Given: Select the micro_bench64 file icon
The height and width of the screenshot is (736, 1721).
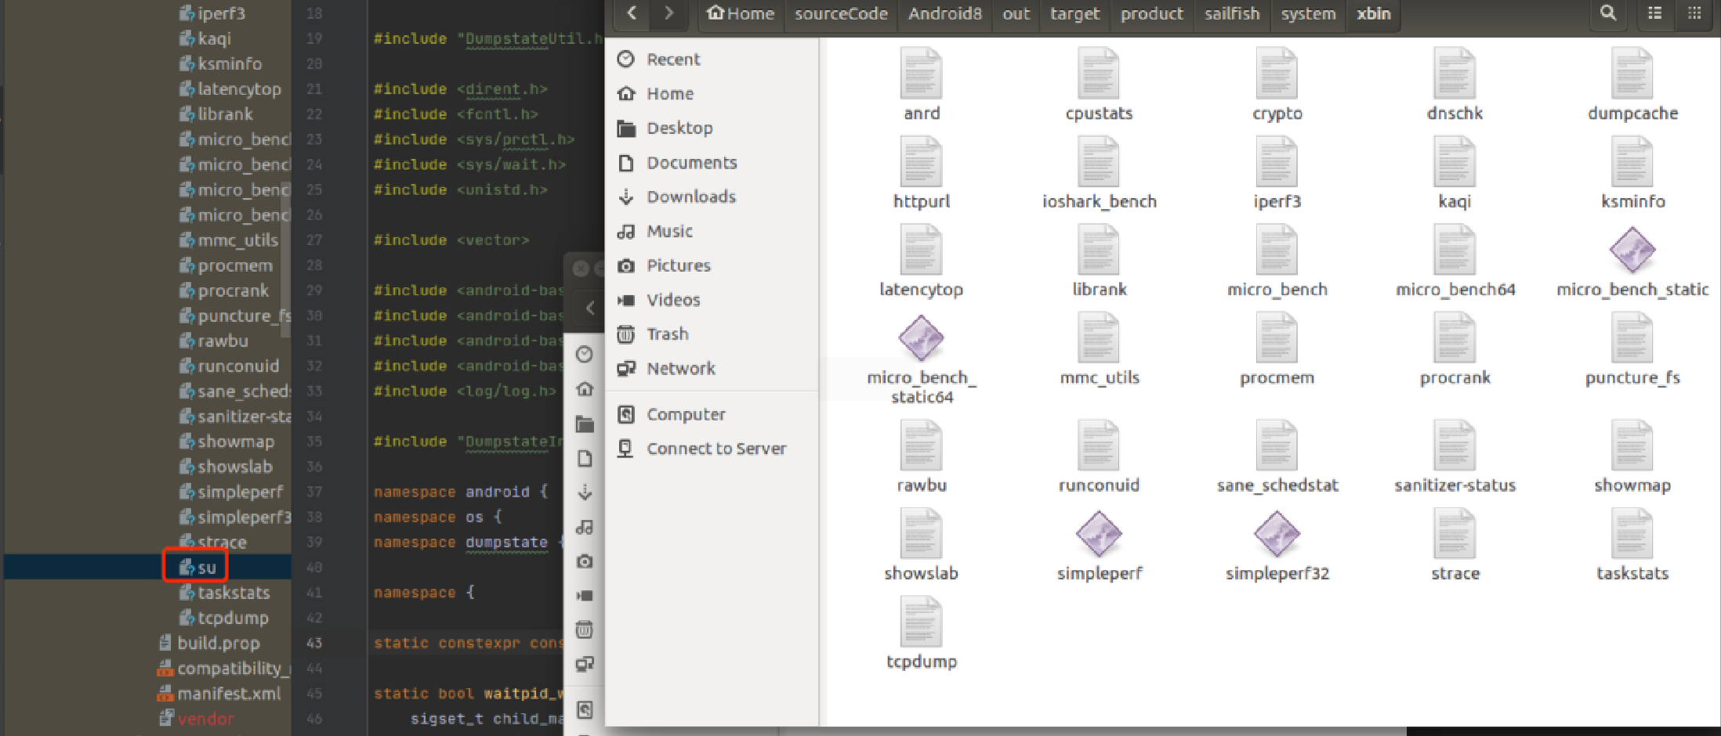Looking at the screenshot, I should (x=1455, y=250).
